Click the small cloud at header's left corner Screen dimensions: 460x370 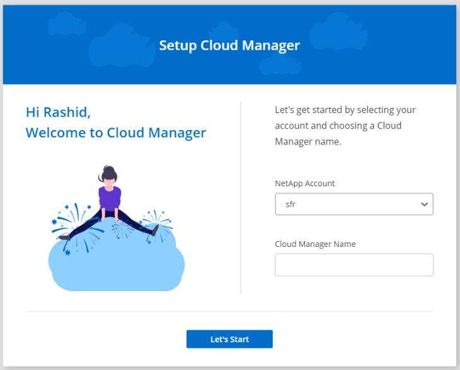[x=66, y=24]
